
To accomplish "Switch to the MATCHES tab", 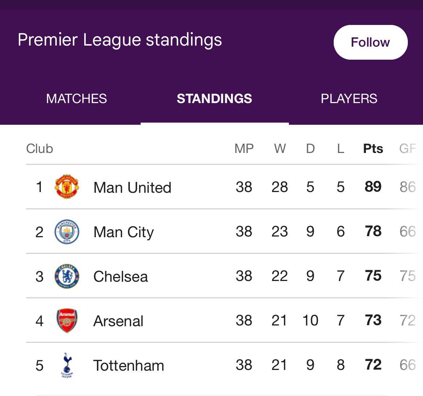I will (x=76, y=98).
